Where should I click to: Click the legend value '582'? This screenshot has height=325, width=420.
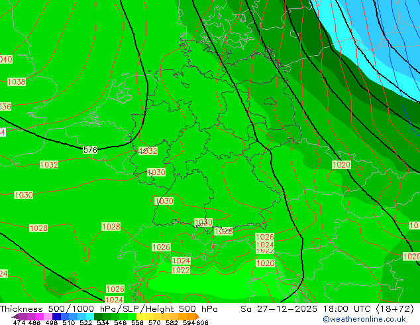(x=172, y=322)
